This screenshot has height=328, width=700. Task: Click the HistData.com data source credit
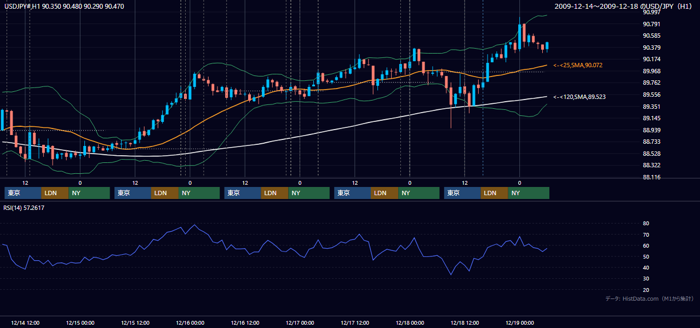point(650,298)
